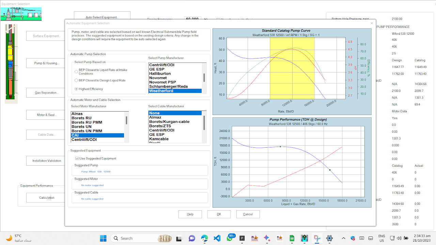The height and width of the screenshot is (245, 436).
Task: Select GE ESP in the cable manufacturer list
Action: (x=175, y=134)
